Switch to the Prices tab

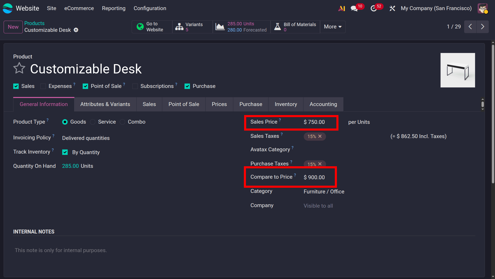tap(219, 104)
